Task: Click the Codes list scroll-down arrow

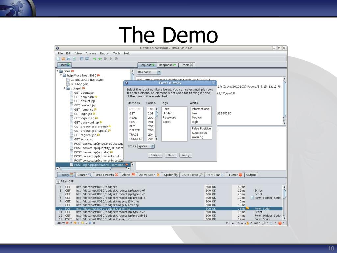Action: (156, 139)
